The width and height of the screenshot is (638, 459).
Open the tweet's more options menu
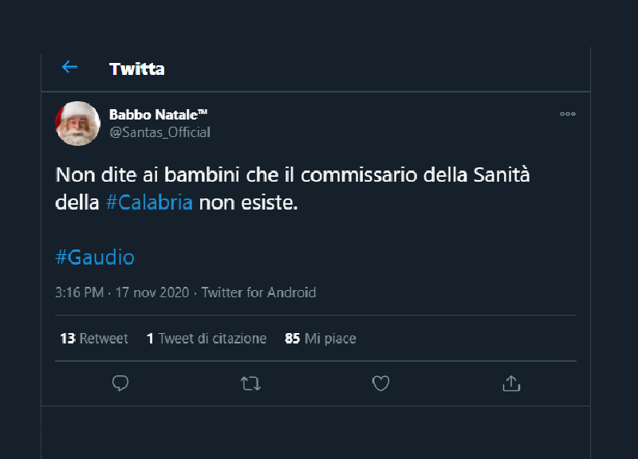pos(568,114)
